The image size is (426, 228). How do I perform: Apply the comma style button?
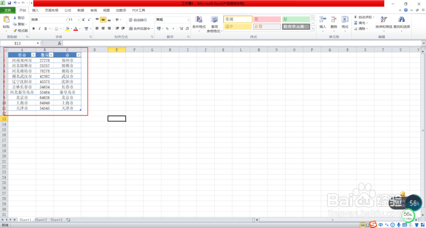click(x=173, y=28)
